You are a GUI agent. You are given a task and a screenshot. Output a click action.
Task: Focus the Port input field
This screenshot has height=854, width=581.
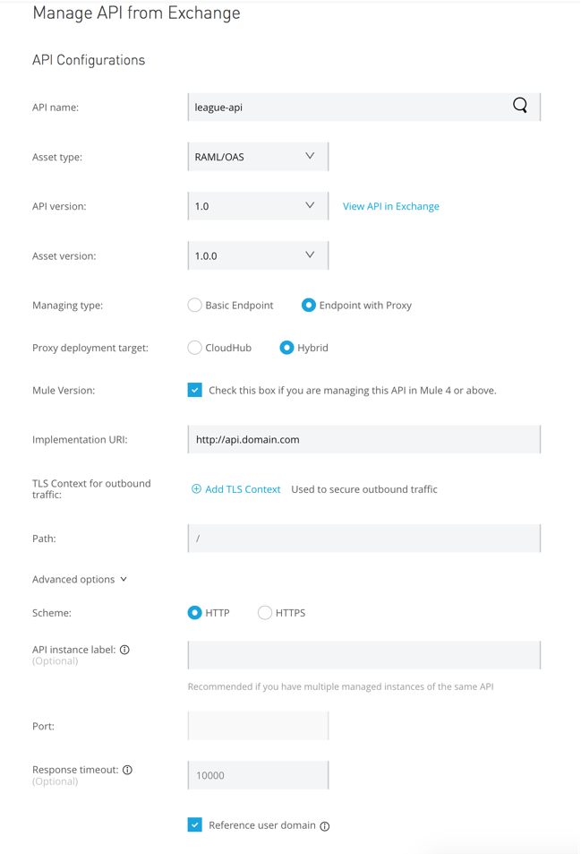pyautogui.click(x=257, y=726)
